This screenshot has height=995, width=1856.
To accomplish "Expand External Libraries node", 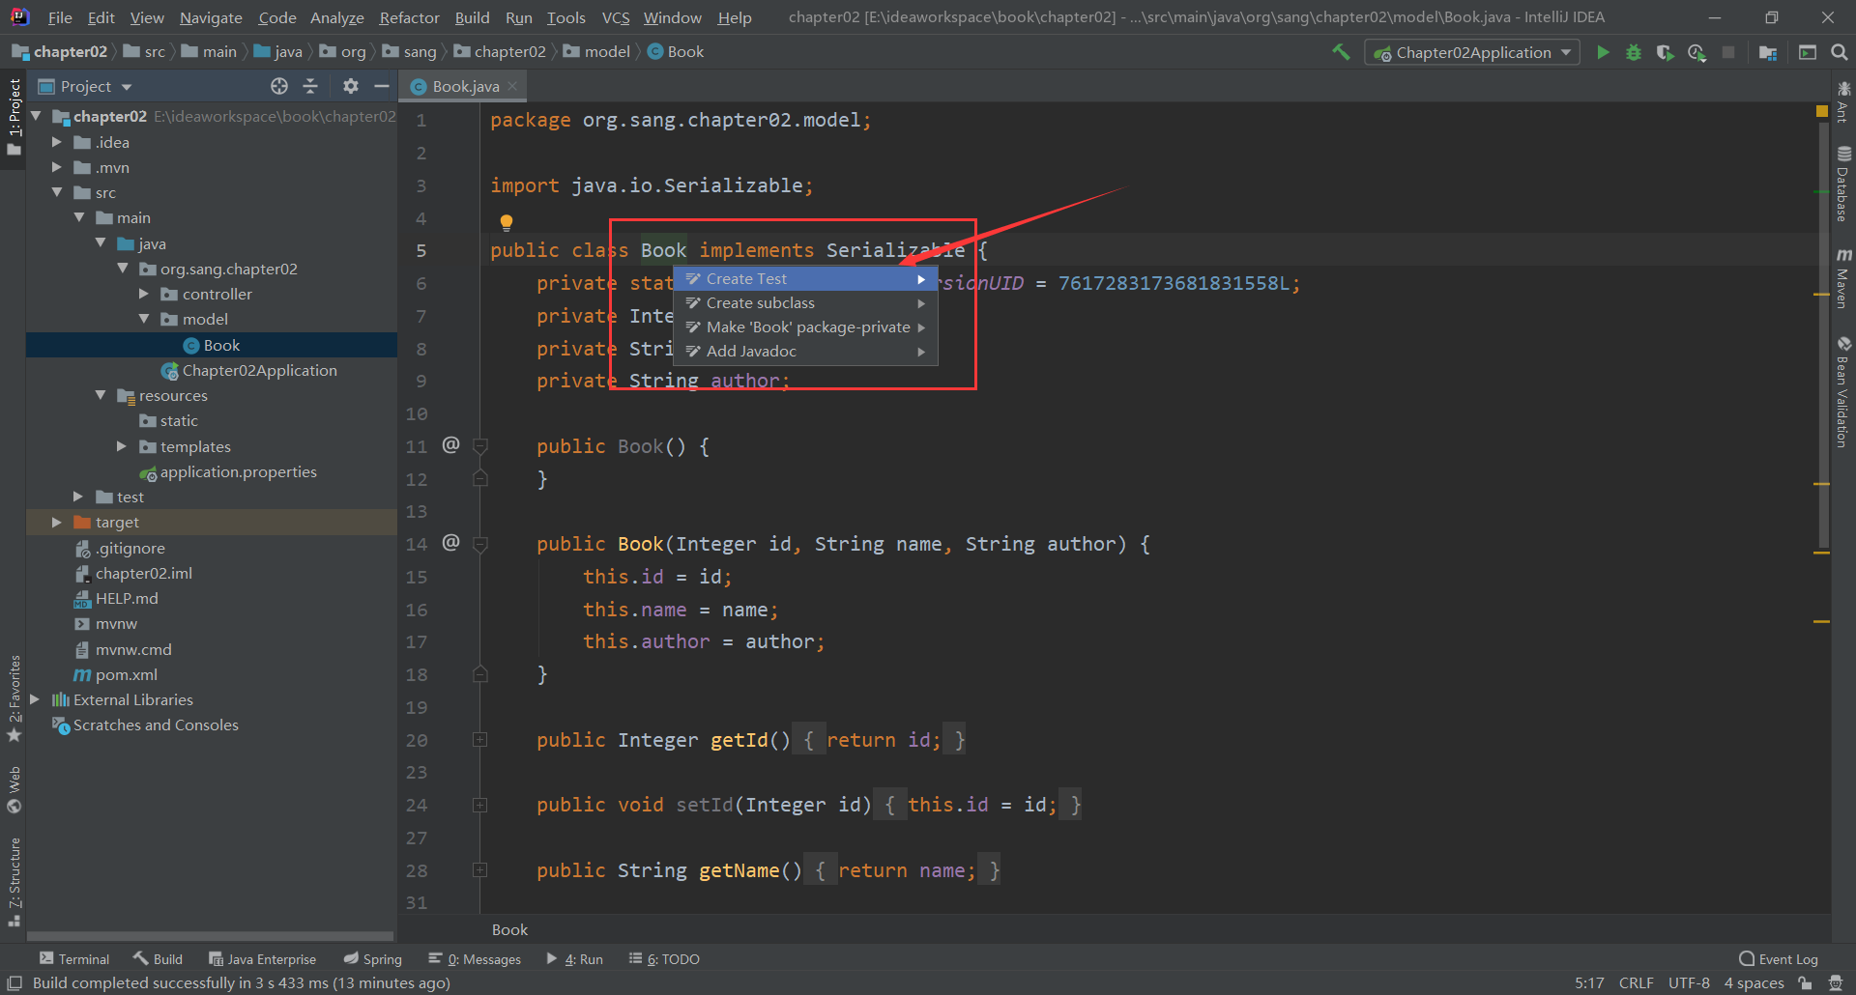I will click(35, 699).
